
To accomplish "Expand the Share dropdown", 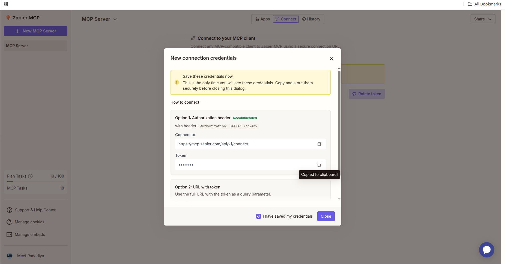I will [x=483, y=19].
